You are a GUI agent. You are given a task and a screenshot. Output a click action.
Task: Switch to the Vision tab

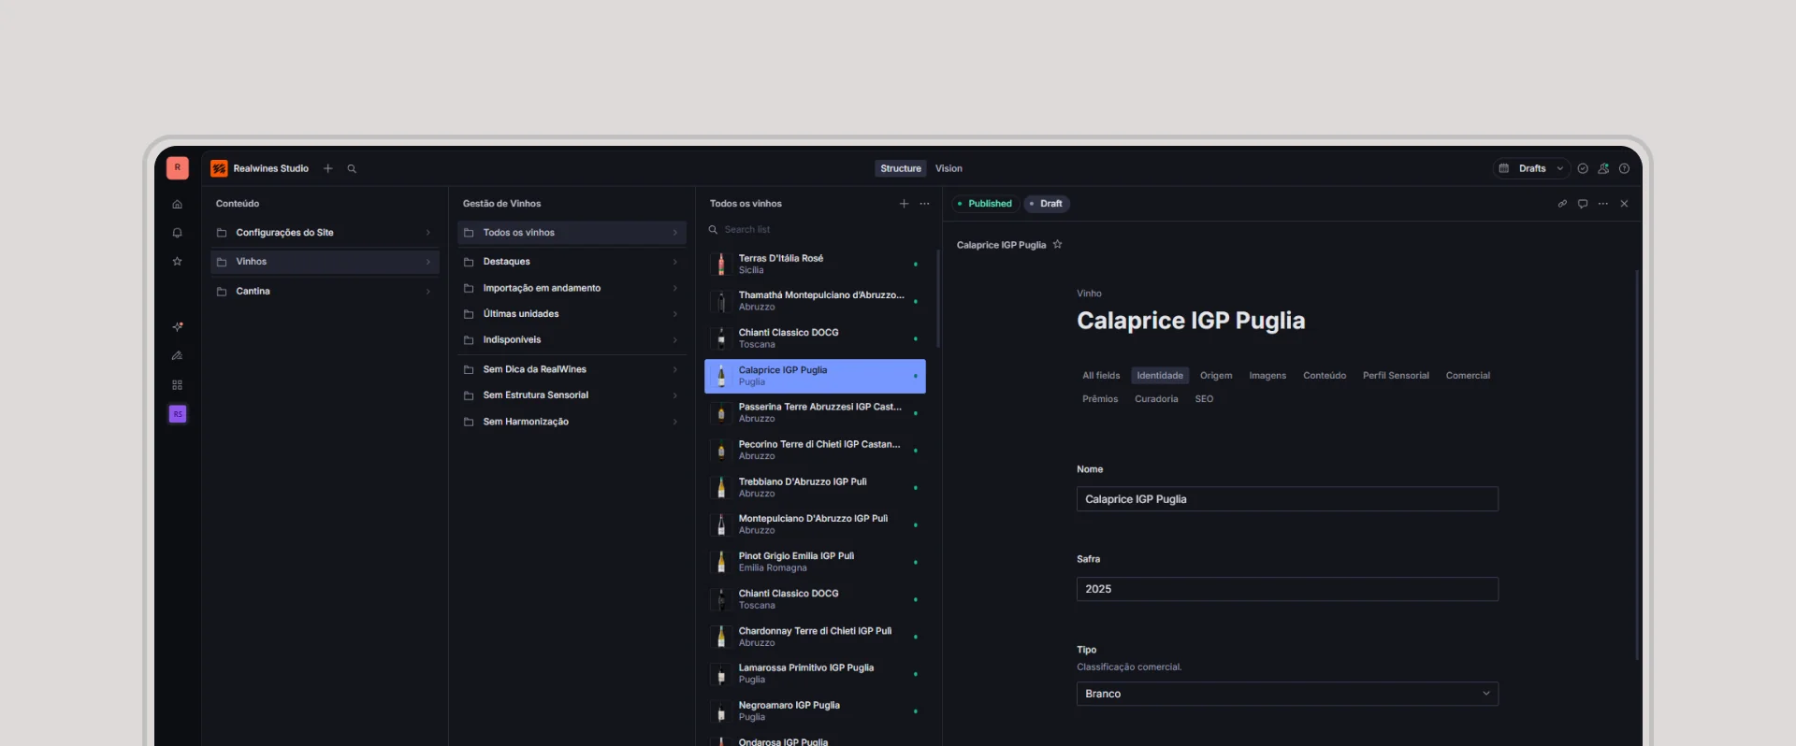click(x=949, y=169)
